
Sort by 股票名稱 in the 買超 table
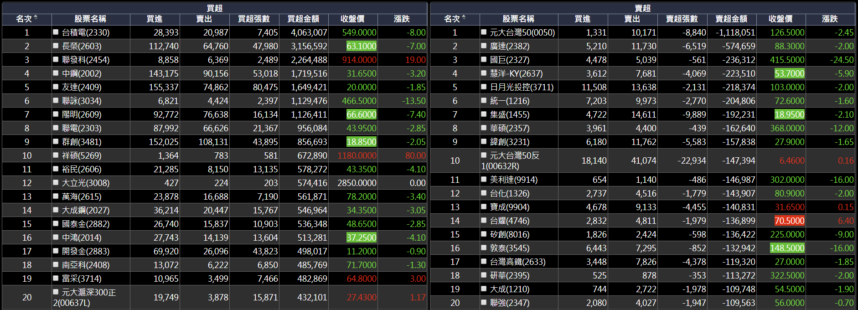[x=90, y=19]
